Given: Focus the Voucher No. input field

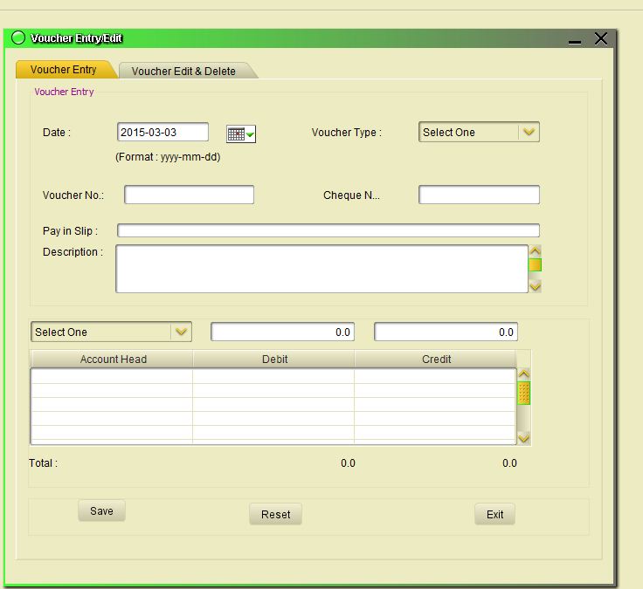Looking at the screenshot, I should (189, 195).
